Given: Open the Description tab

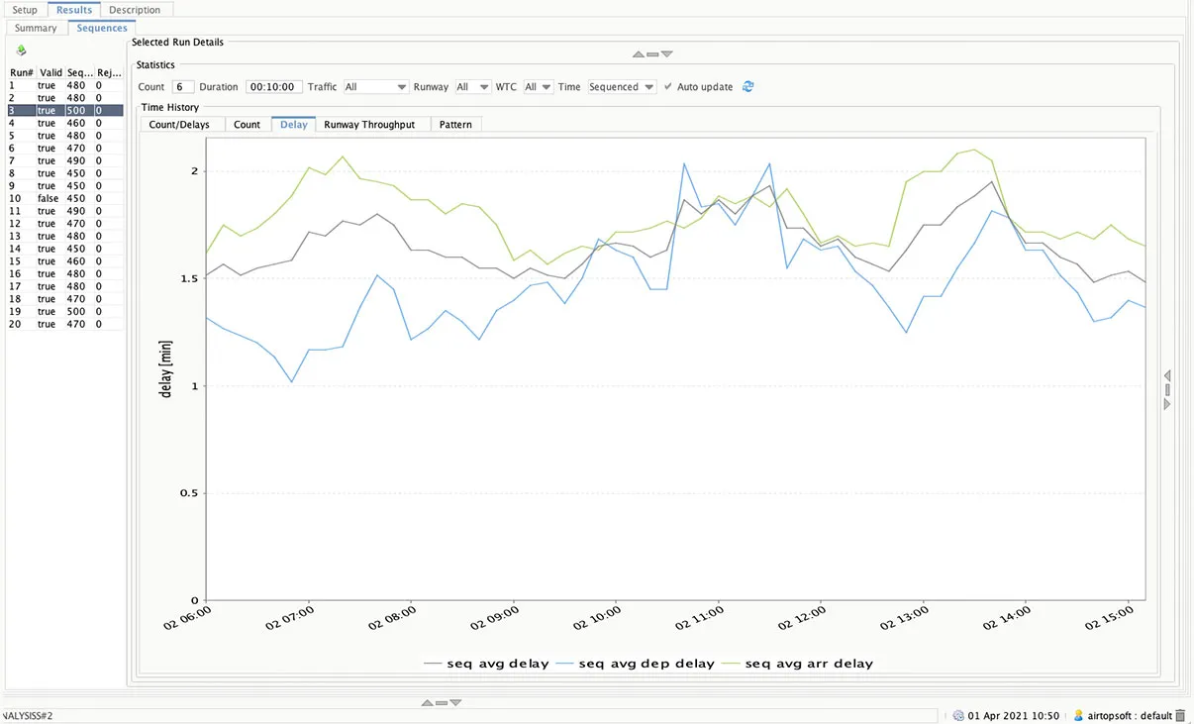Looking at the screenshot, I should 135,10.
